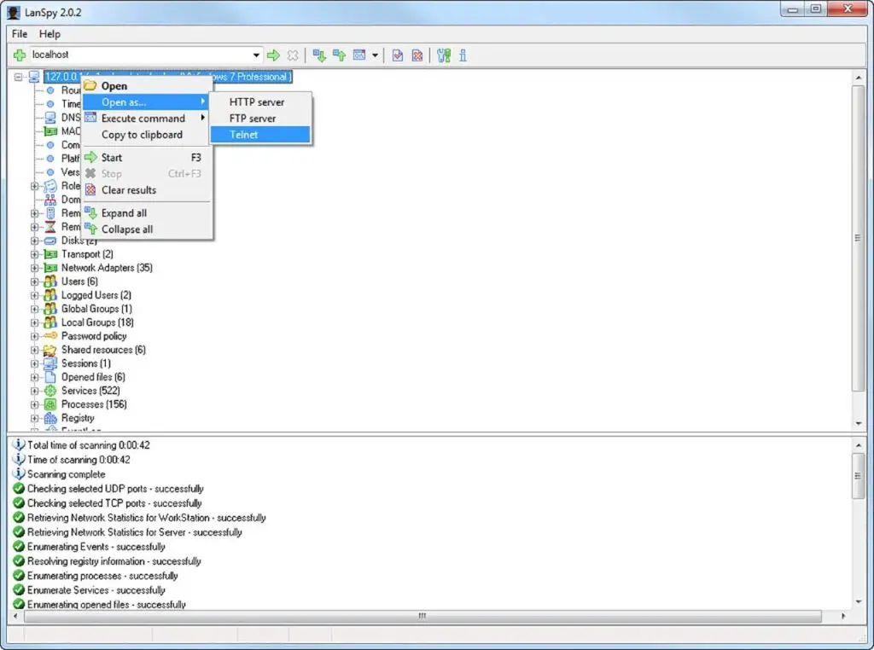The width and height of the screenshot is (874, 650).
Task: Expand the Network Adapters (35) node
Action: [x=34, y=268]
